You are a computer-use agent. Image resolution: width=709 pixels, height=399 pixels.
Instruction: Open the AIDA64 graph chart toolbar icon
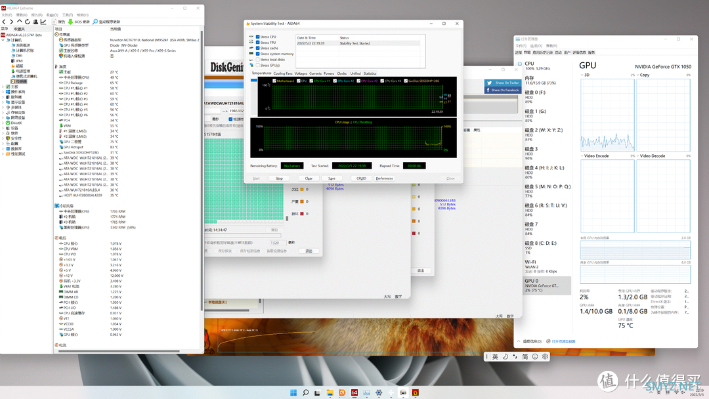[x=43, y=22]
